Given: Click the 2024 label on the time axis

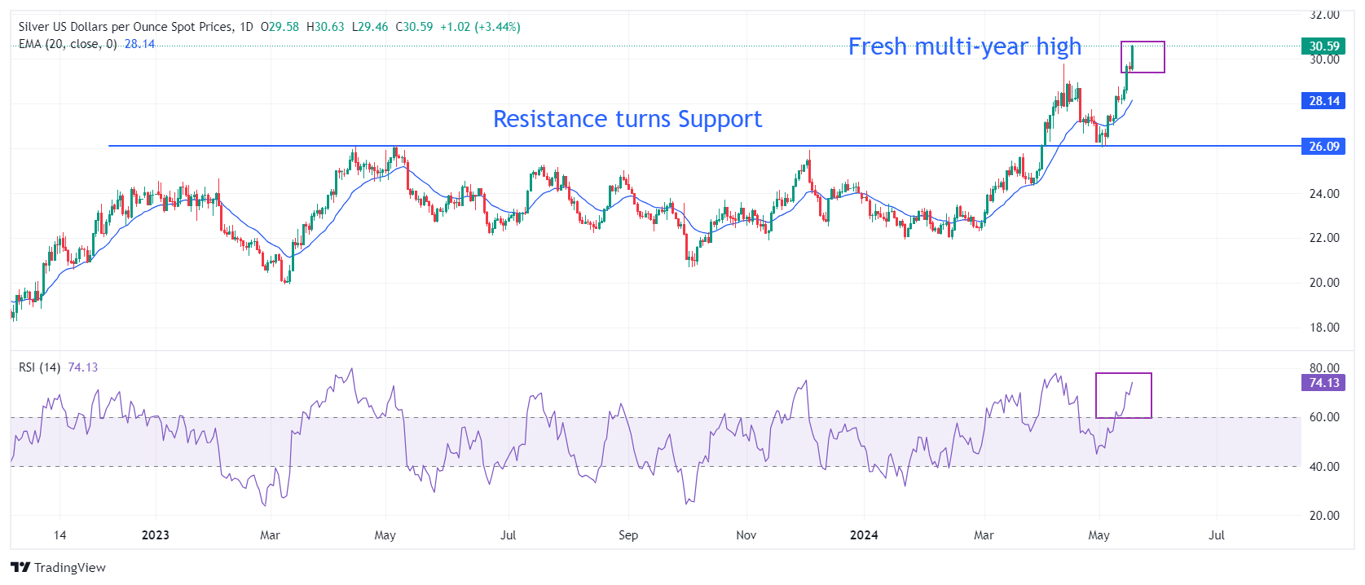Looking at the screenshot, I should 864,535.
